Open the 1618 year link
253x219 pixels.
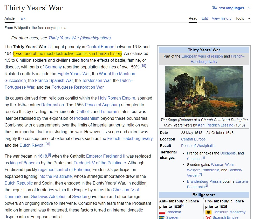click(x=42, y=156)
